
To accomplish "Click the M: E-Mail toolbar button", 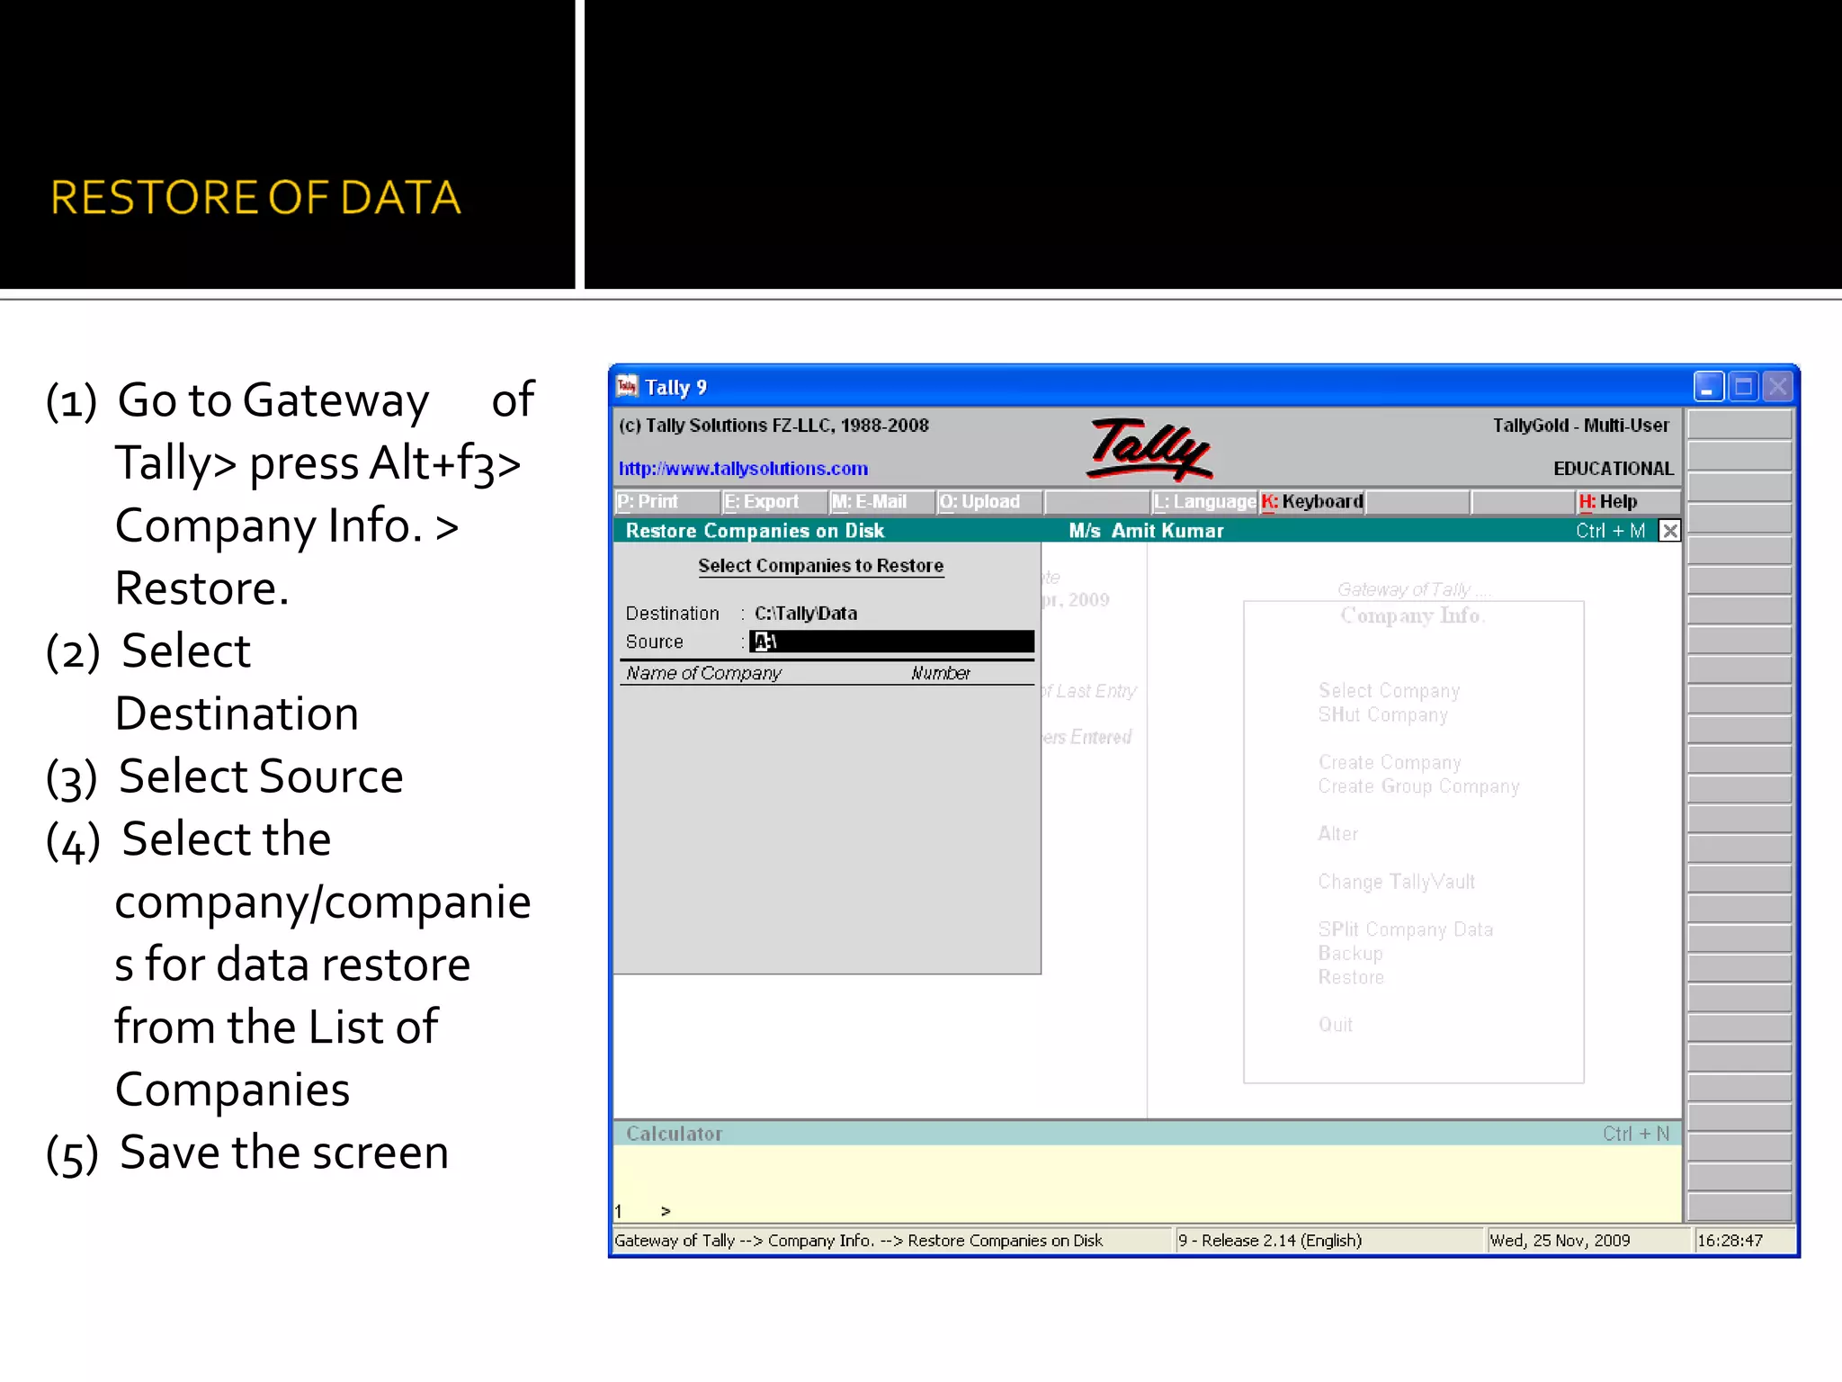I will tap(881, 502).
